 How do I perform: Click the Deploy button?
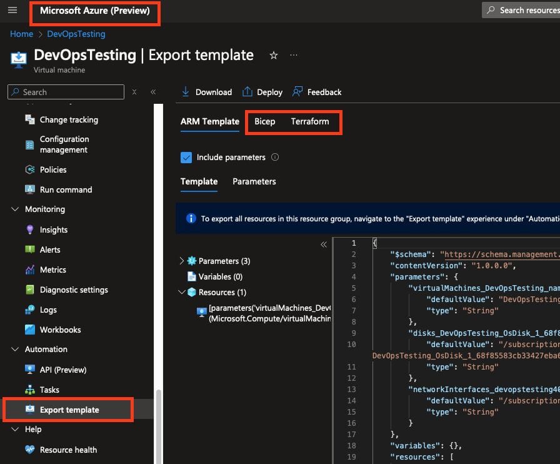tap(262, 92)
